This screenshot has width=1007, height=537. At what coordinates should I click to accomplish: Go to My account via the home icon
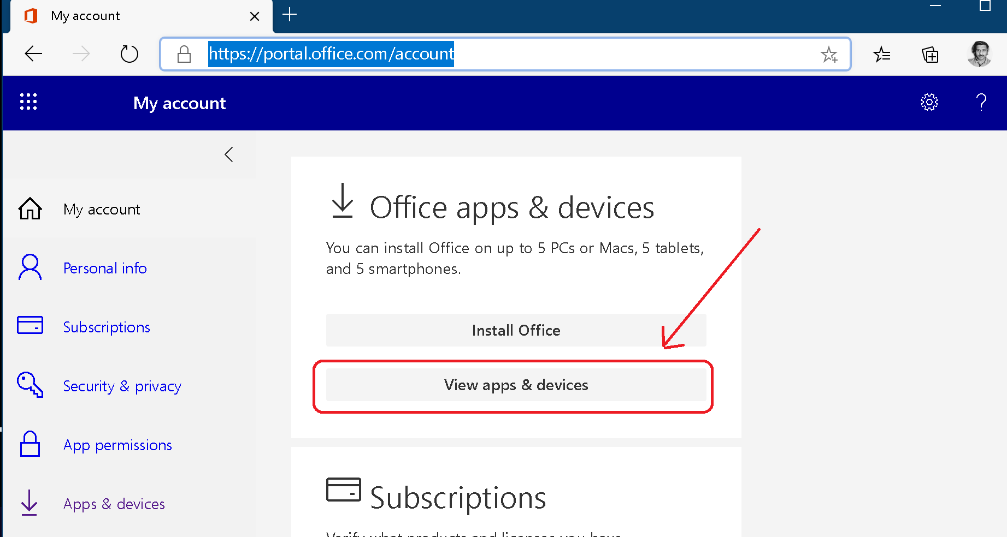click(x=30, y=208)
